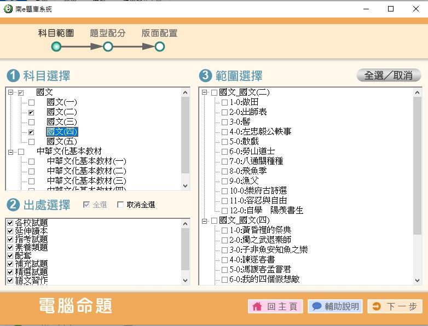Click the 版面配置 step circle
The height and width of the screenshot is (326, 428).
click(x=159, y=47)
